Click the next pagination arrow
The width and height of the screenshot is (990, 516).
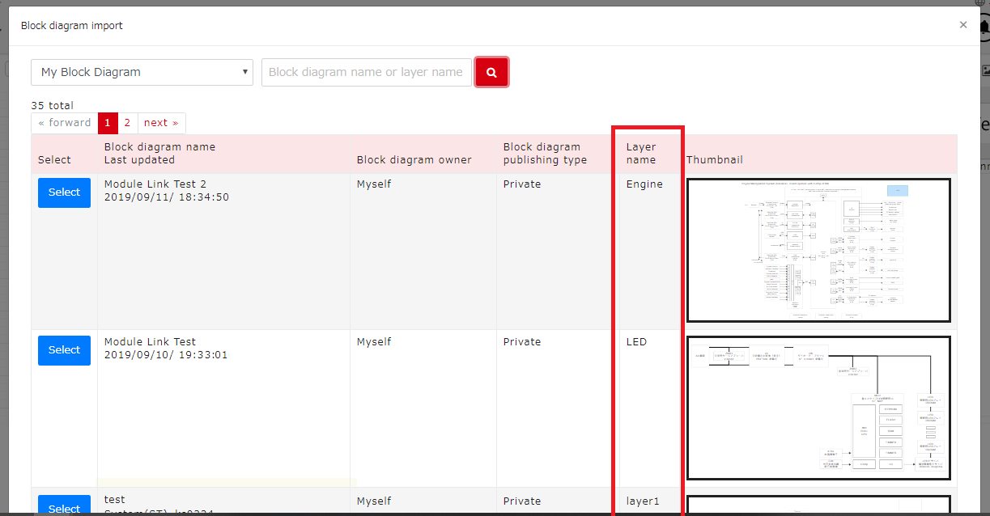pyautogui.click(x=161, y=123)
